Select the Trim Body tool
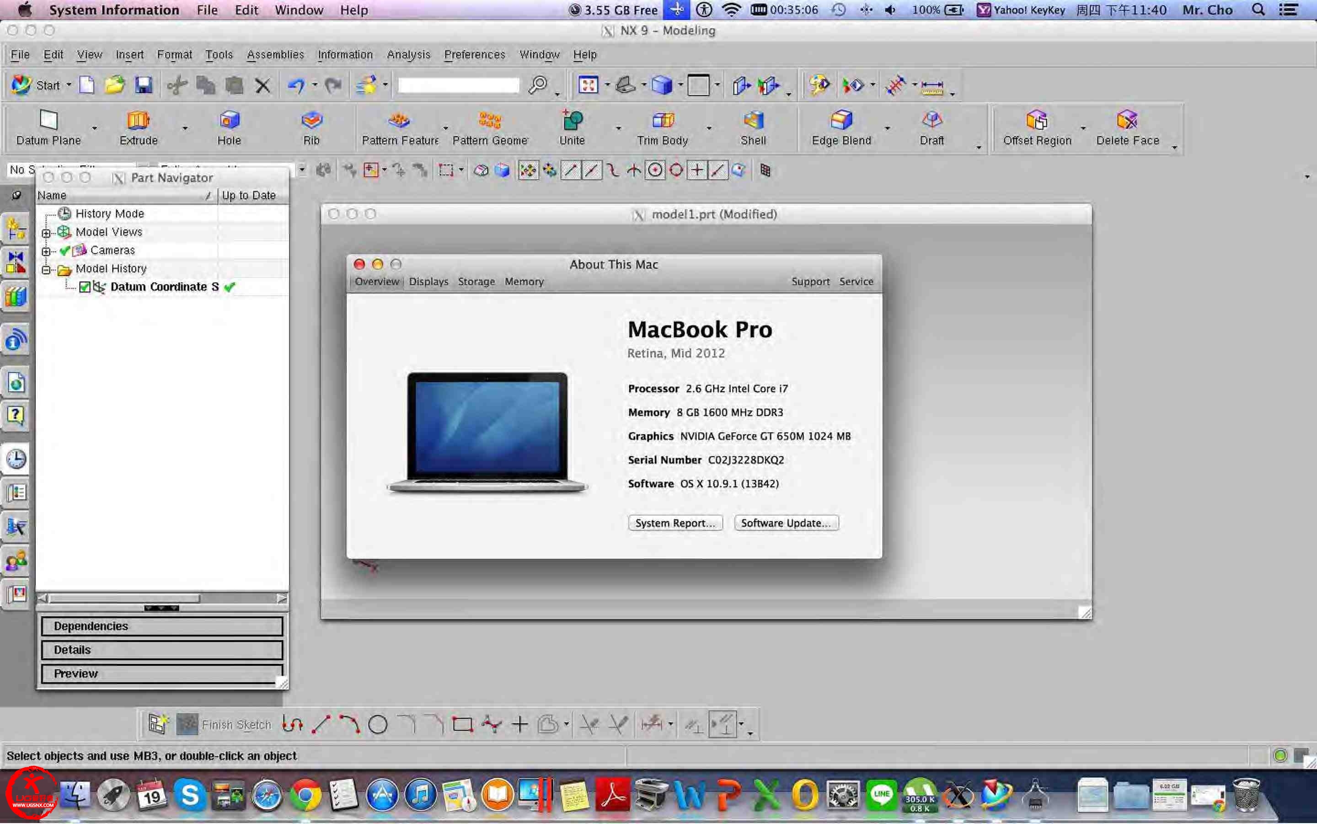The image size is (1317, 824). pos(663,128)
